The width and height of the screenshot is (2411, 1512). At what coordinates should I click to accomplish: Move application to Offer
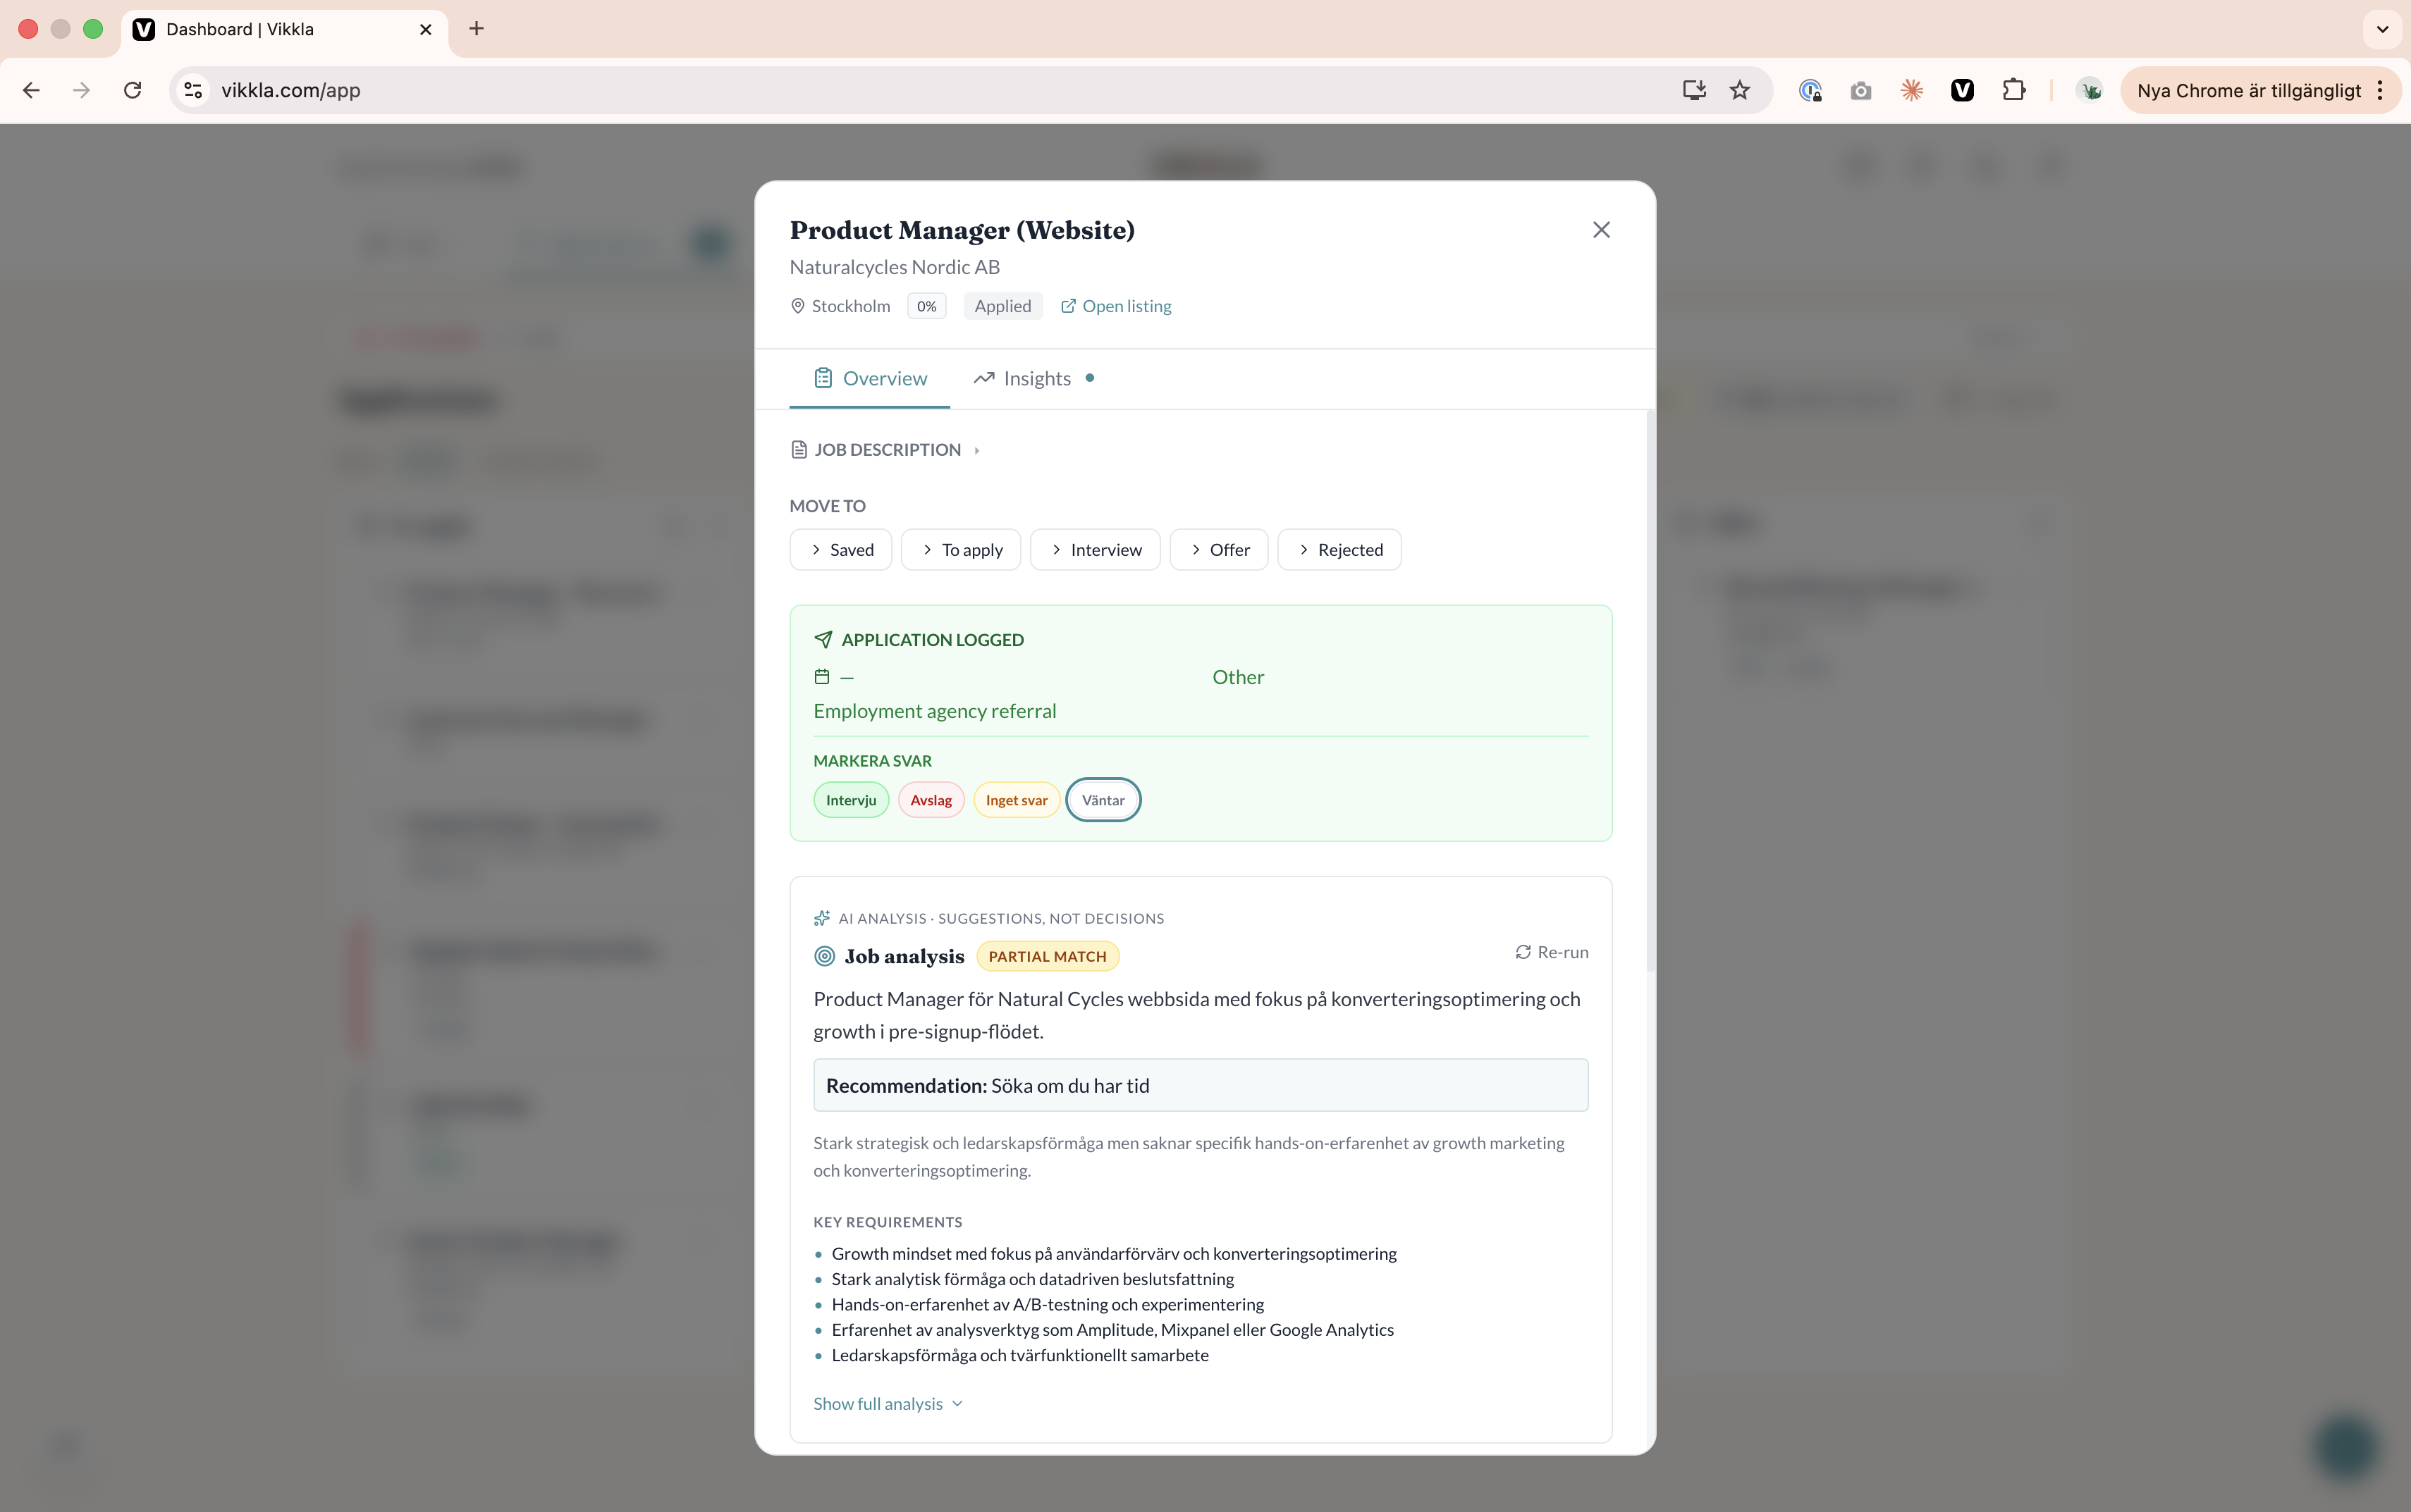(x=1218, y=550)
